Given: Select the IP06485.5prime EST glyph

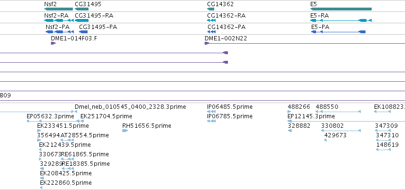Looking at the screenshot, I should [x=211, y=112].
